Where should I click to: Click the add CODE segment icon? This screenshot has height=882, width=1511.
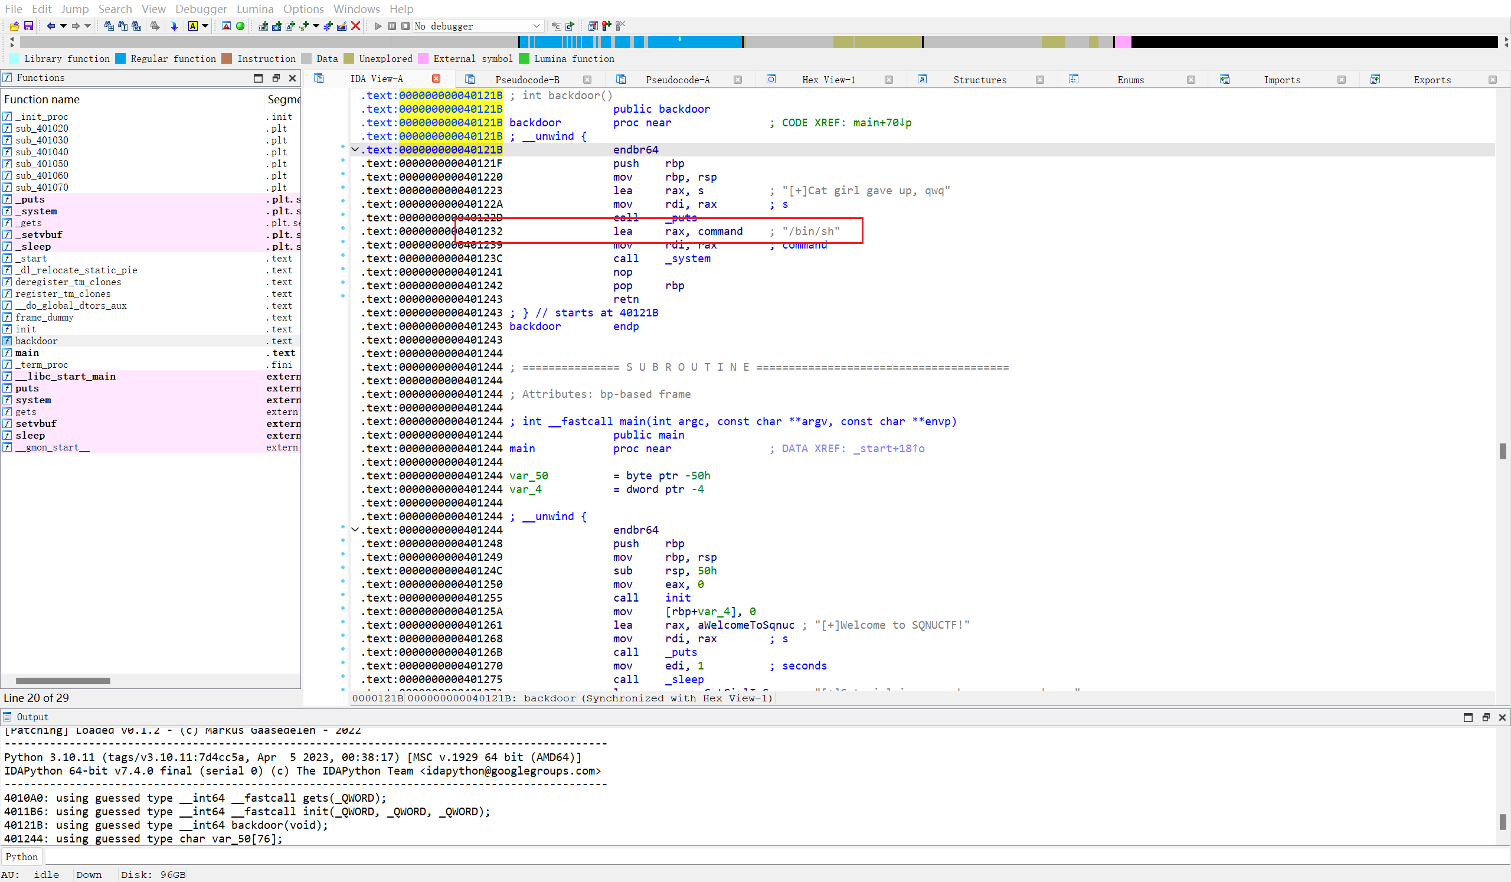(x=263, y=26)
